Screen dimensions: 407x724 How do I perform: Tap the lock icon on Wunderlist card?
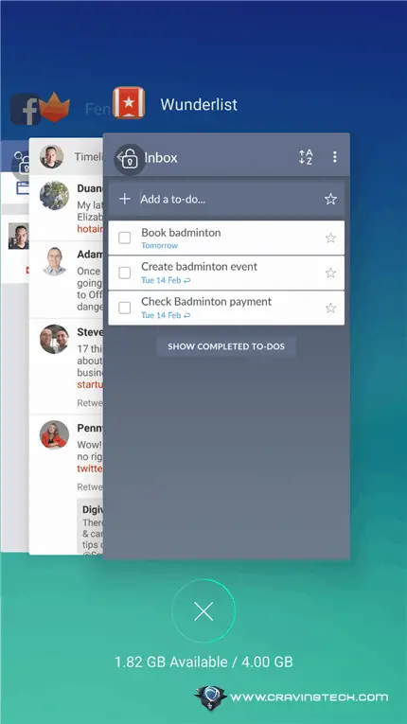pos(130,159)
